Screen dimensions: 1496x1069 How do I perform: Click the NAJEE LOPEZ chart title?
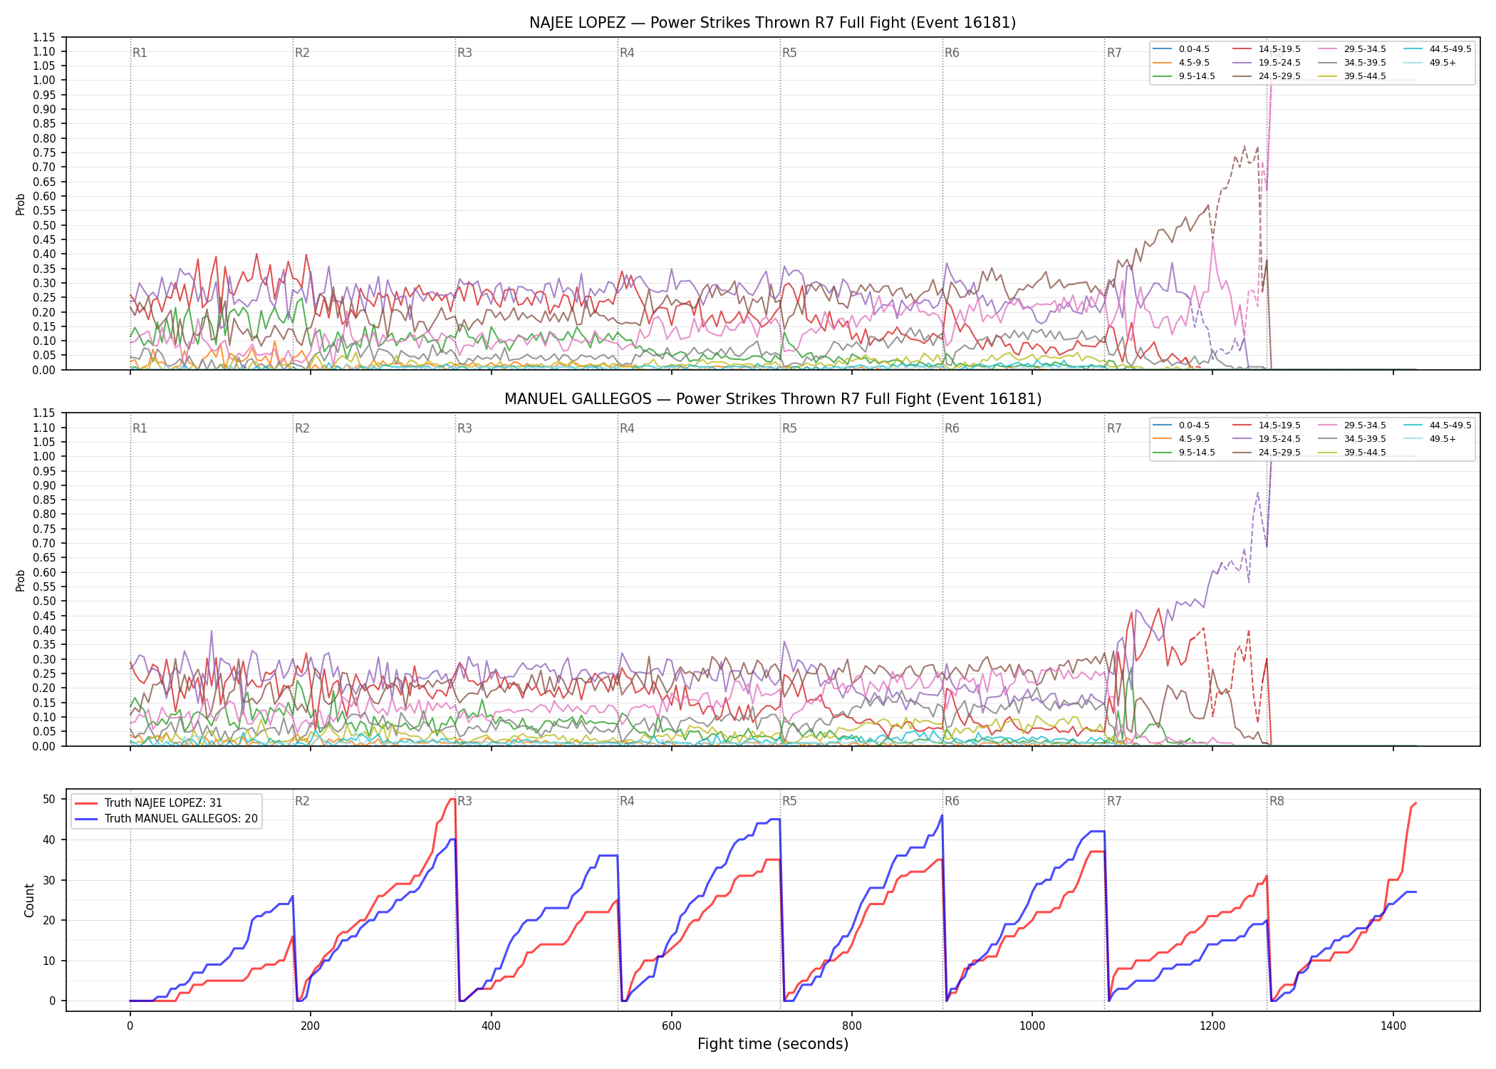click(772, 23)
